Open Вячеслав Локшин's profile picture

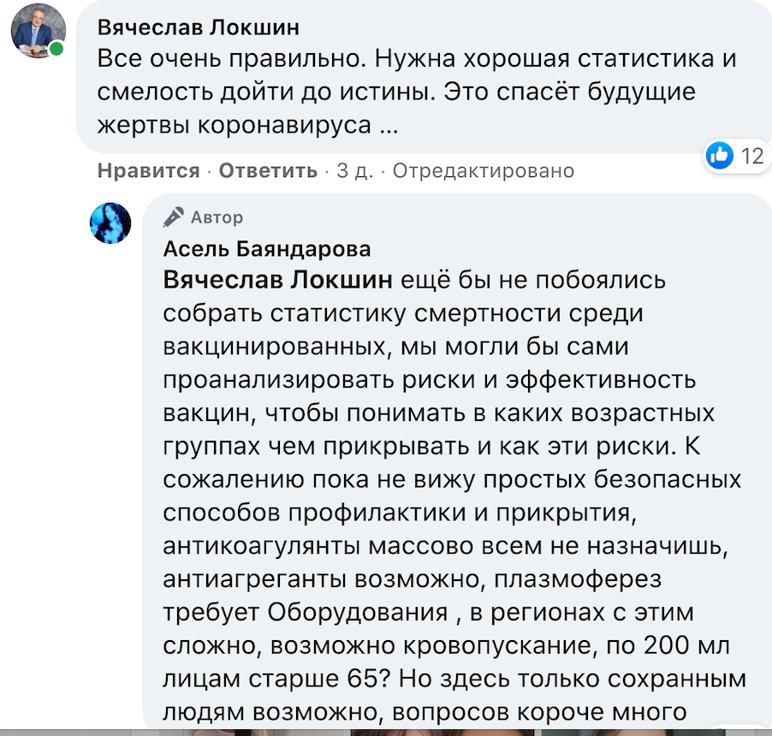pyautogui.click(x=39, y=31)
